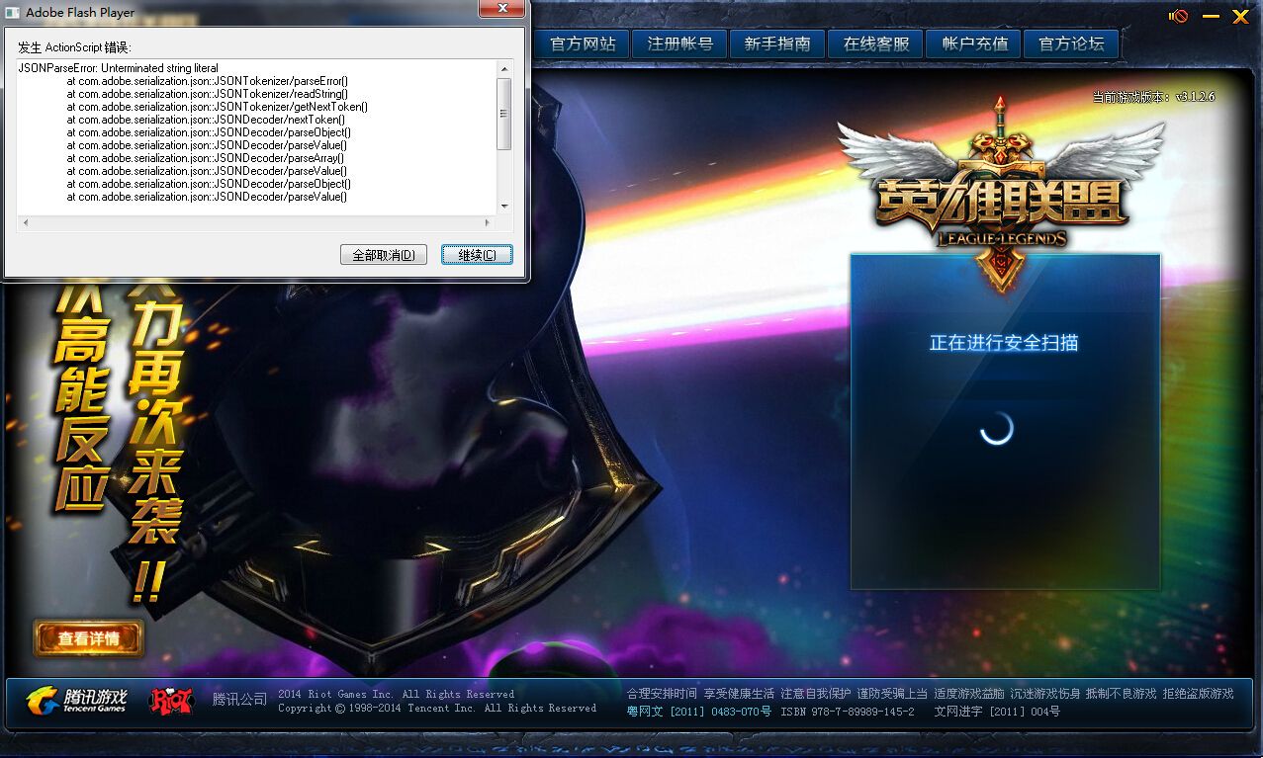The width and height of the screenshot is (1263, 758).
Task: Open 在线客服 online customer service
Action: (x=874, y=43)
